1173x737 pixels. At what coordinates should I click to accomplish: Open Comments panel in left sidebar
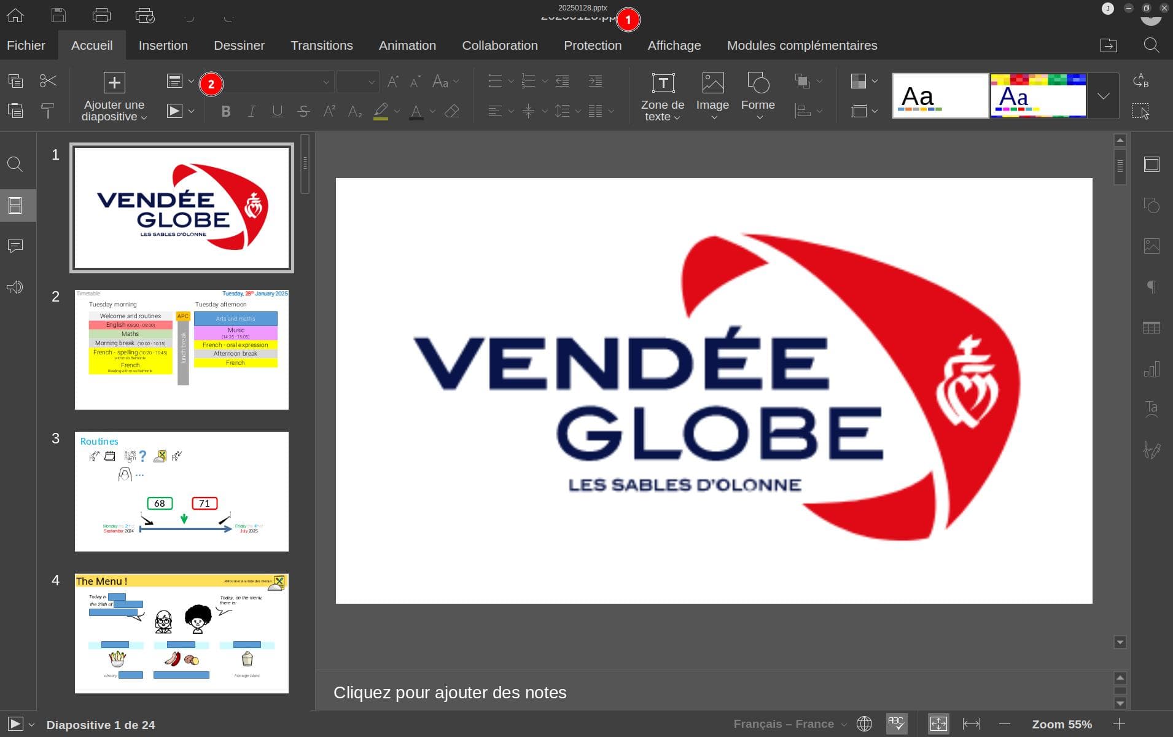[x=15, y=246]
